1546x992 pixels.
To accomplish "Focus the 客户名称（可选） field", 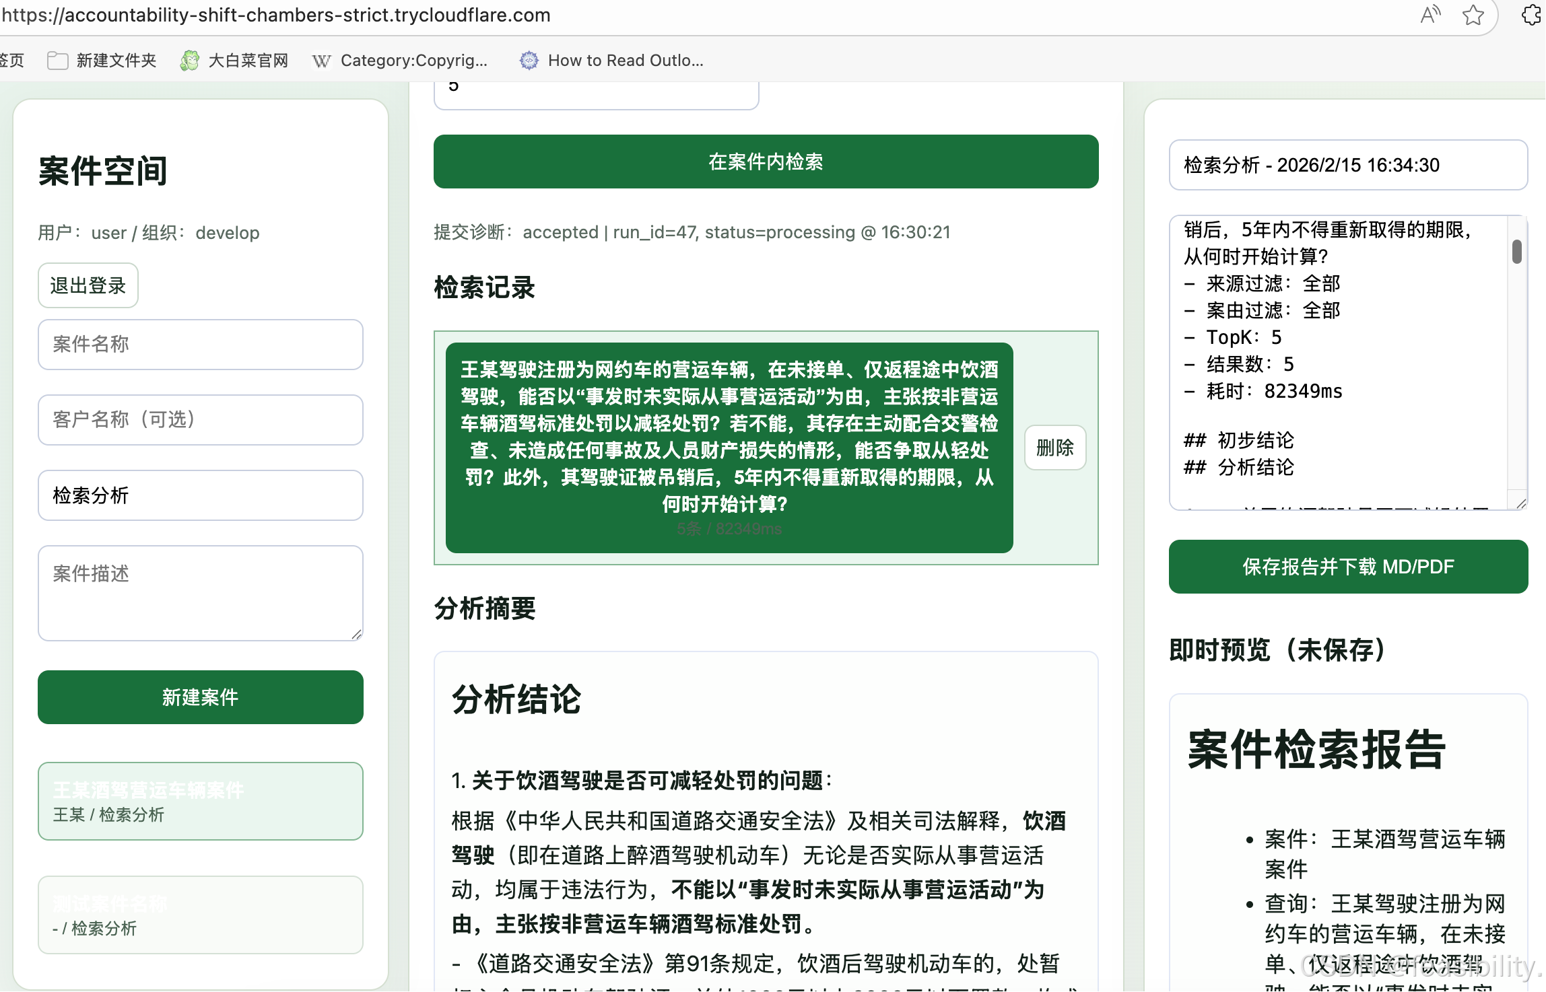I will click(200, 420).
